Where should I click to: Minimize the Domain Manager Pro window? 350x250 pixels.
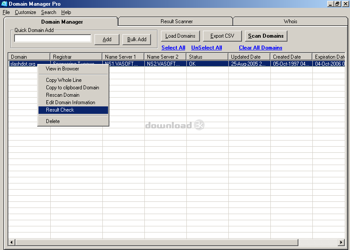330,4
